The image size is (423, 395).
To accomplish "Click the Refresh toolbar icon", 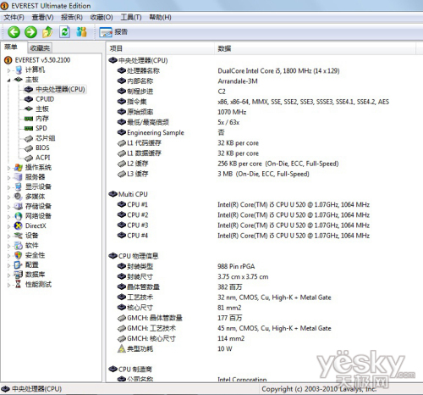I will (x=64, y=32).
